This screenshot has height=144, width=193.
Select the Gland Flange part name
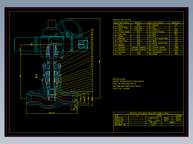click(x=158, y=32)
